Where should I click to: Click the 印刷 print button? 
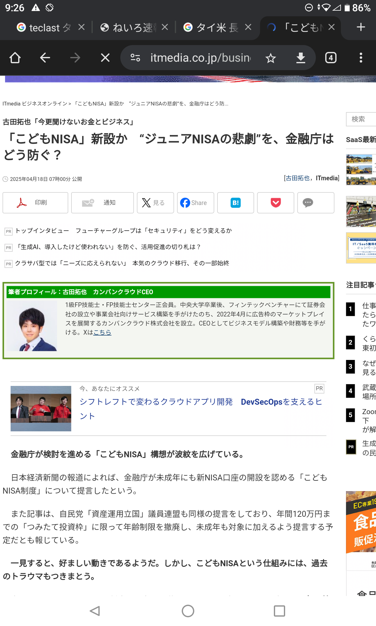(x=35, y=203)
